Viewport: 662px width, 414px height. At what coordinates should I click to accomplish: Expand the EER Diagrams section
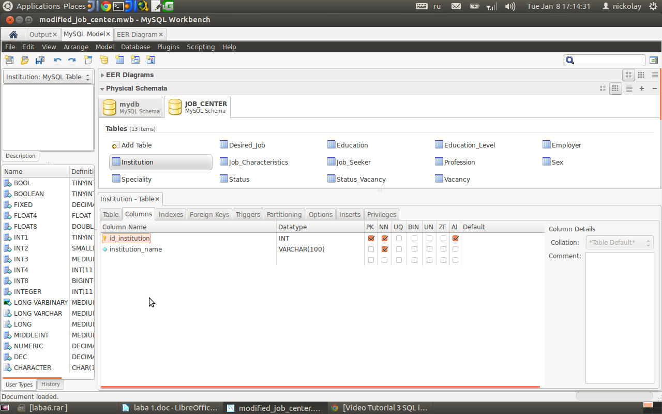[x=102, y=75]
